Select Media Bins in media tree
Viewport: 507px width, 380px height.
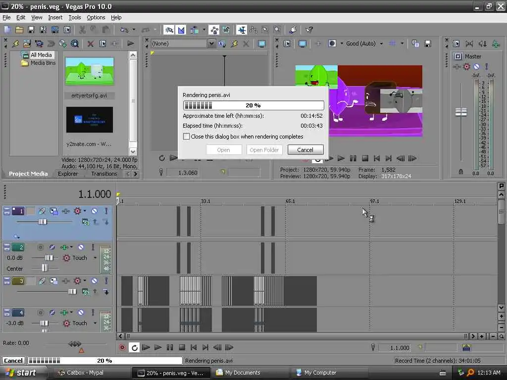pos(43,63)
